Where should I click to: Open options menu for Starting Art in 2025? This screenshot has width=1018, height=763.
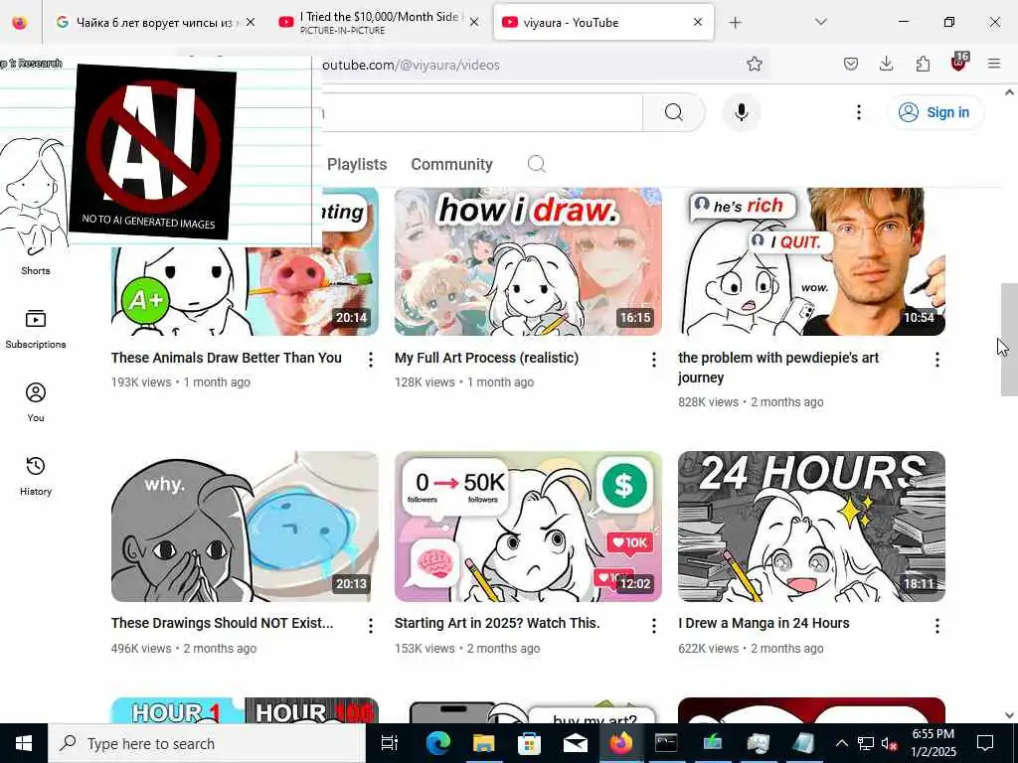[x=654, y=626]
